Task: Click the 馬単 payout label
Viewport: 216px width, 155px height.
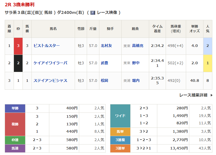Action: point(120,132)
